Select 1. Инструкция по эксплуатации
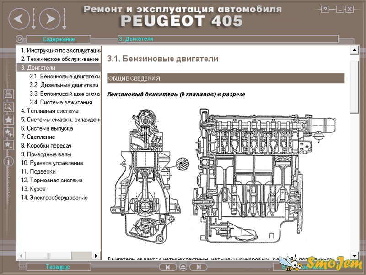This screenshot has height=275, width=366. (60, 50)
